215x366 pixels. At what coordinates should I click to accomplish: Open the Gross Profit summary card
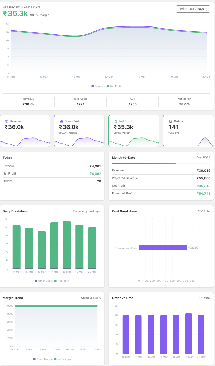[x=79, y=131]
